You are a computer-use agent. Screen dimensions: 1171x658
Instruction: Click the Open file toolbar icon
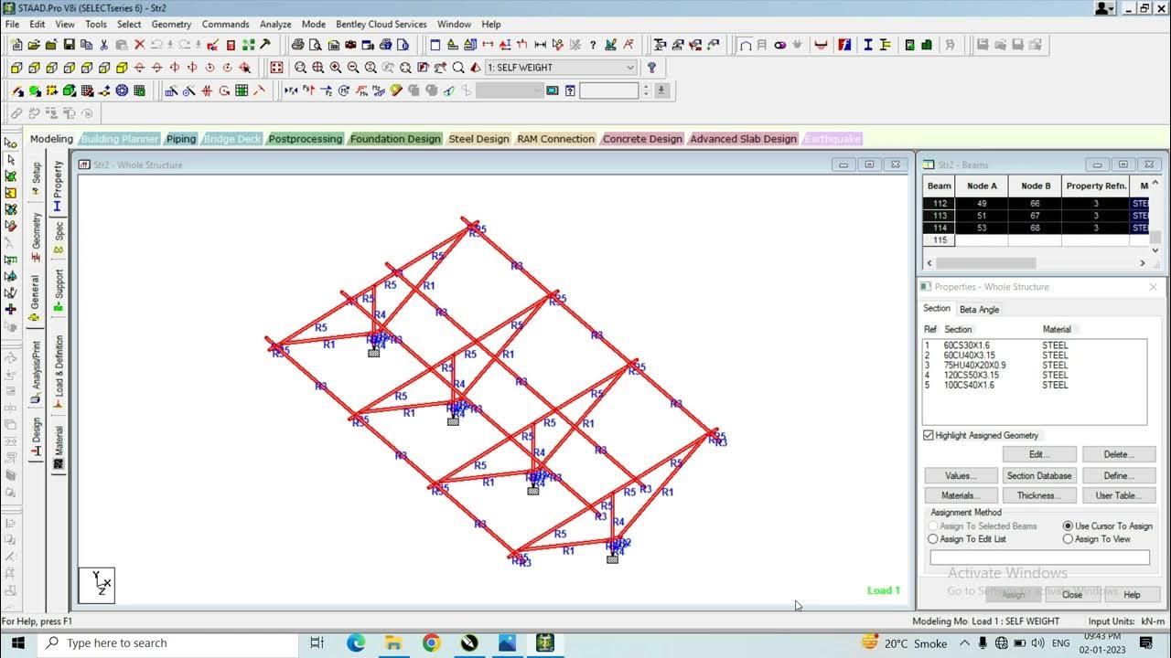coord(34,44)
